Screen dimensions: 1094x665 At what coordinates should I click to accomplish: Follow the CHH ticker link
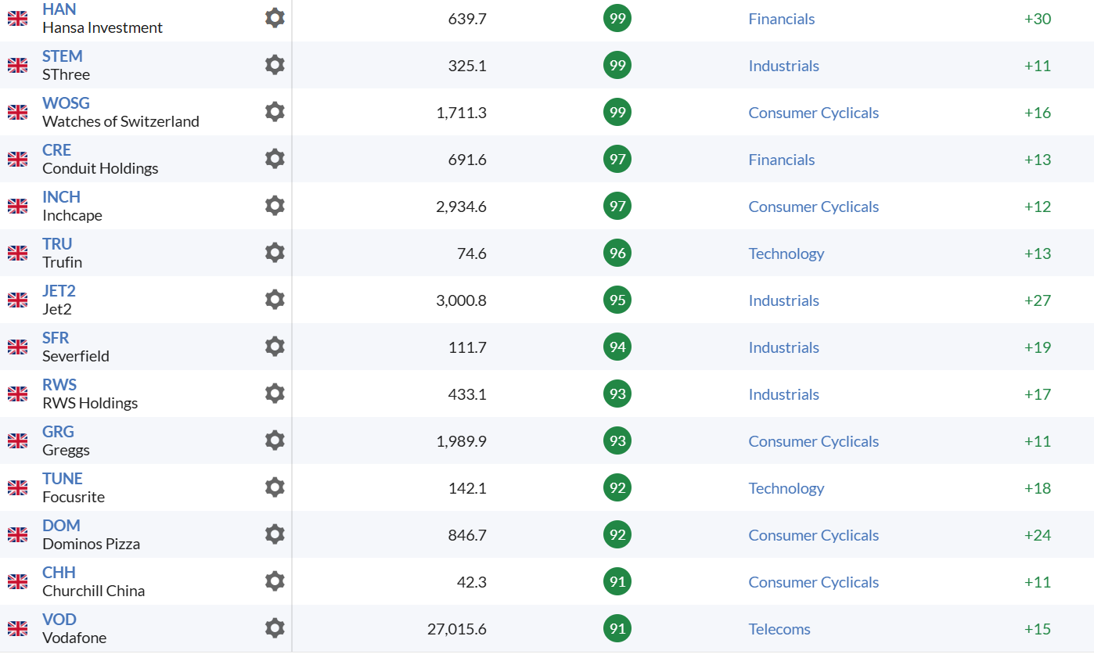(x=59, y=573)
